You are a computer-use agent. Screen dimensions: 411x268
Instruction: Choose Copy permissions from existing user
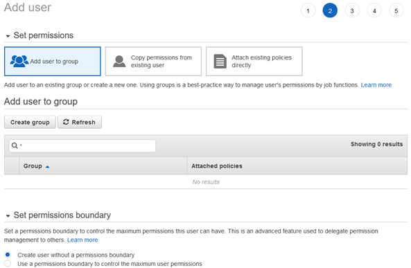click(x=153, y=62)
